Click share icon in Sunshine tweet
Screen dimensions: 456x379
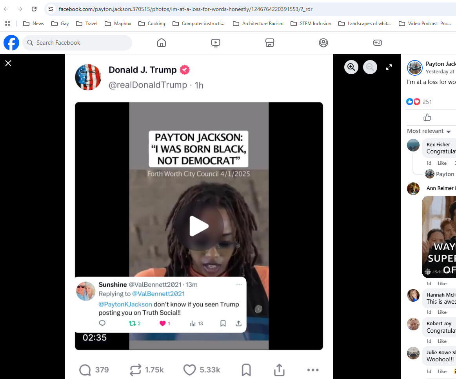pyautogui.click(x=238, y=323)
